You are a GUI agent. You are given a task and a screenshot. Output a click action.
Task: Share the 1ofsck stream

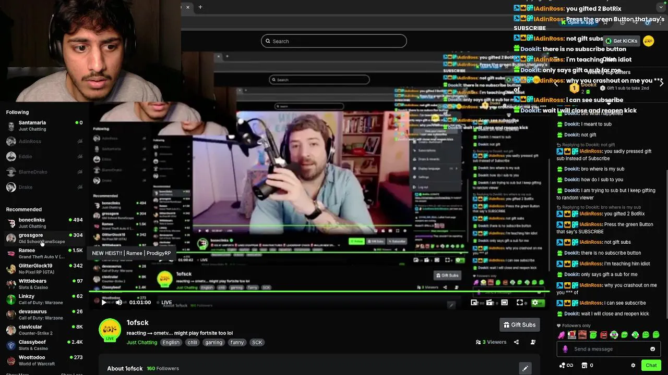point(516,342)
